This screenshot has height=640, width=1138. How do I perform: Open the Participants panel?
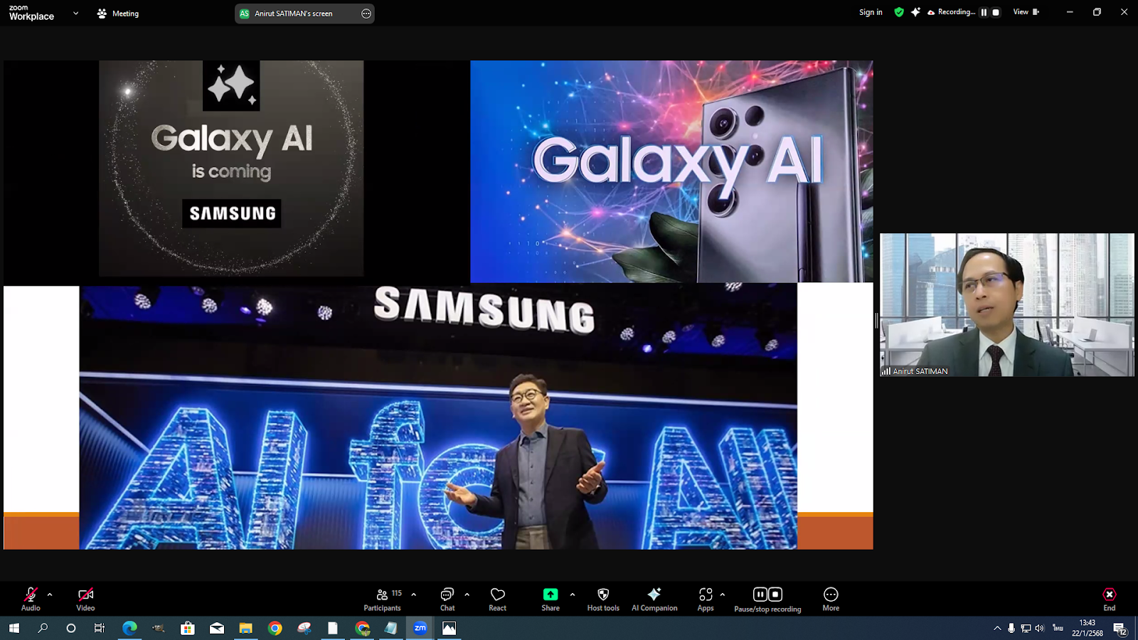[383, 599]
